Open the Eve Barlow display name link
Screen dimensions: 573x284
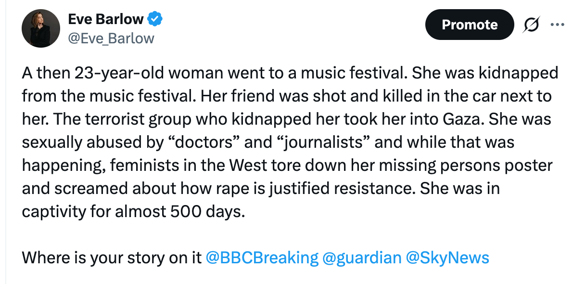[106, 19]
